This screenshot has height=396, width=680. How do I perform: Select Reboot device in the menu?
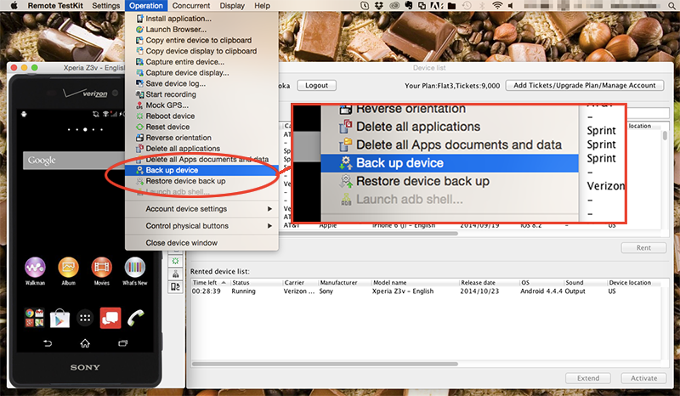point(201,116)
